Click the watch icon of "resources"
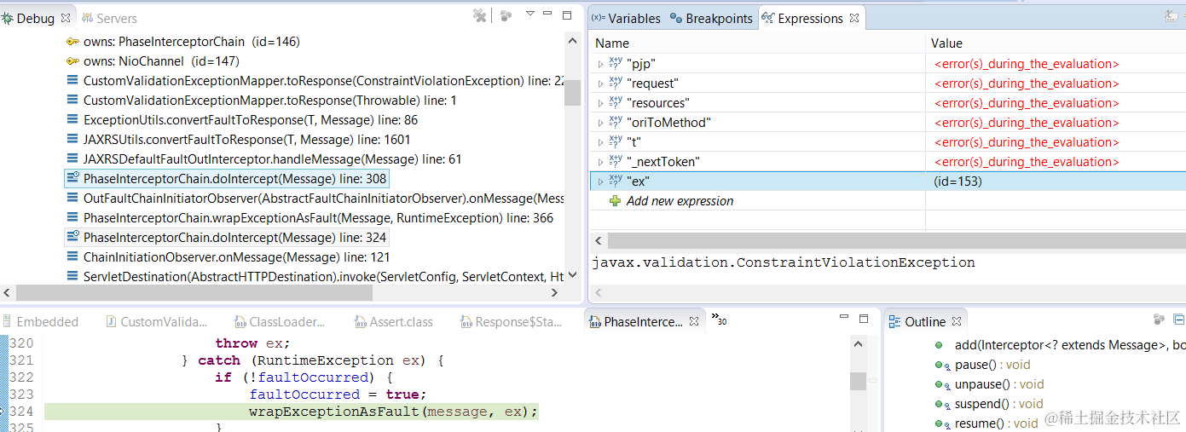The height and width of the screenshot is (432, 1186). coord(616,103)
